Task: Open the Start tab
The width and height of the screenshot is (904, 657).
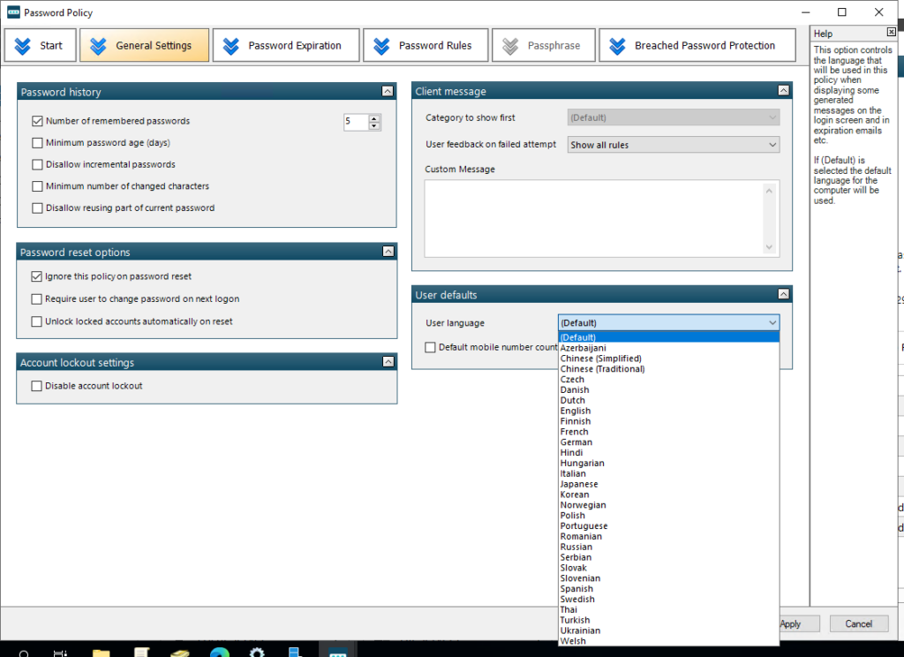Action: (x=41, y=46)
